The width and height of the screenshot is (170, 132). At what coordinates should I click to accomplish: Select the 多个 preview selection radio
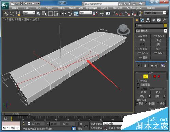click(158, 103)
